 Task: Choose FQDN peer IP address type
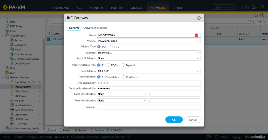[109, 65]
